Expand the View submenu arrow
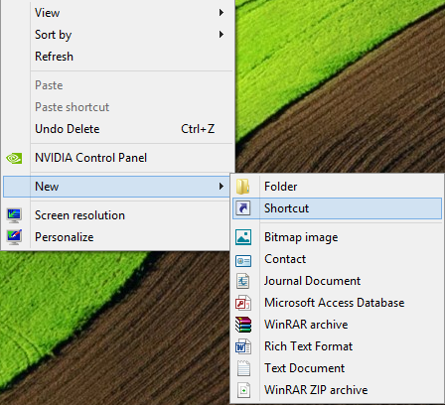This screenshot has height=405, width=445. click(222, 13)
